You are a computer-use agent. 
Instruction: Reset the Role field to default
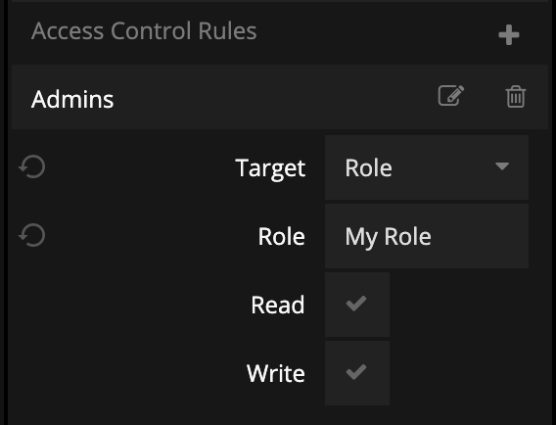click(x=32, y=235)
